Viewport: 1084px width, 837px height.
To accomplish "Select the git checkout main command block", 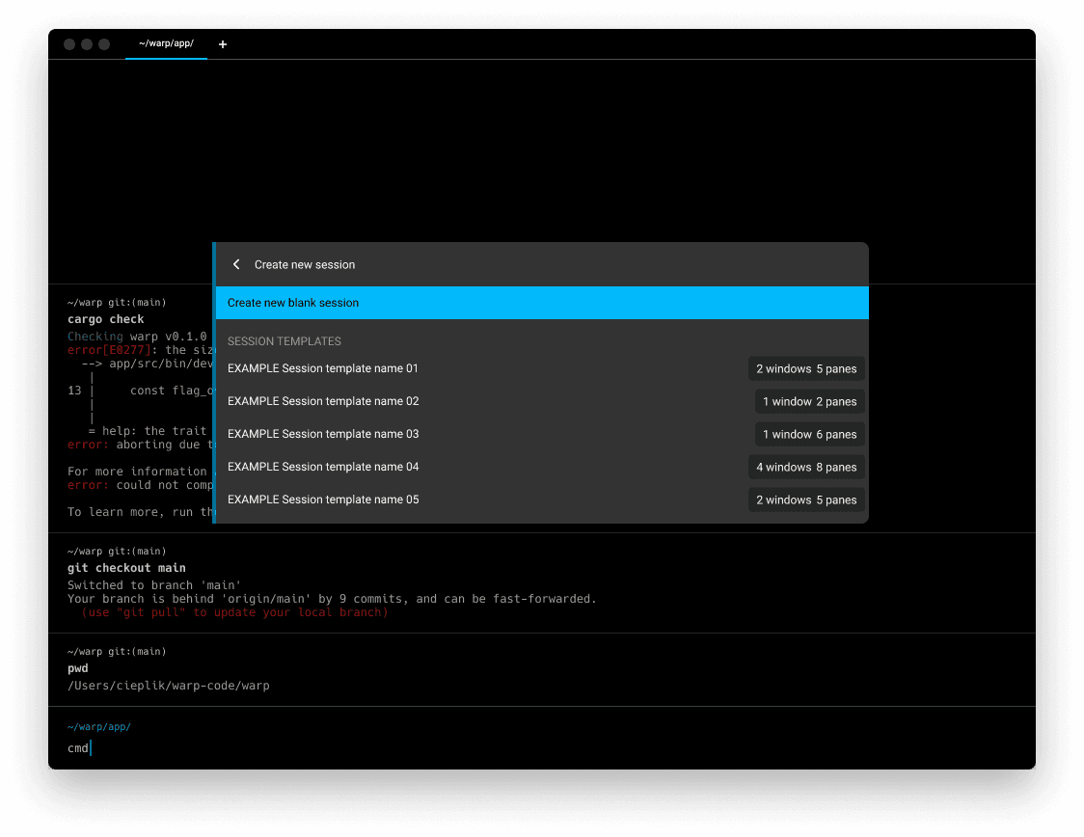I will (126, 568).
